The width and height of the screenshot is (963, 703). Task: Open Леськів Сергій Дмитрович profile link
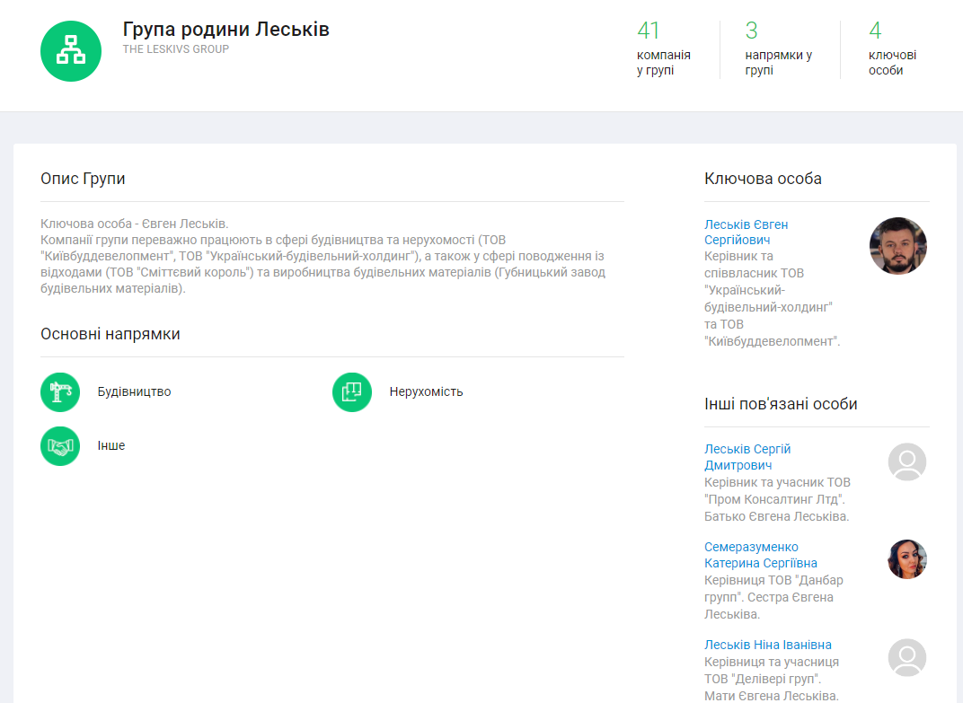(747, 457)
